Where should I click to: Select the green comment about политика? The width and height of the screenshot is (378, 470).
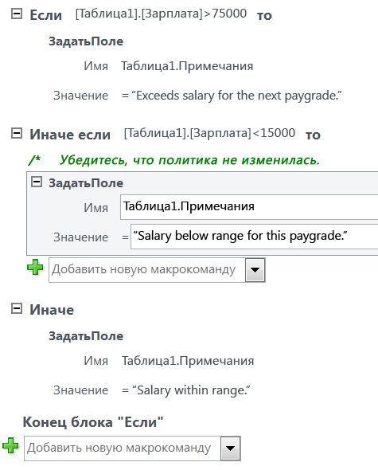[x=189, y=160]
